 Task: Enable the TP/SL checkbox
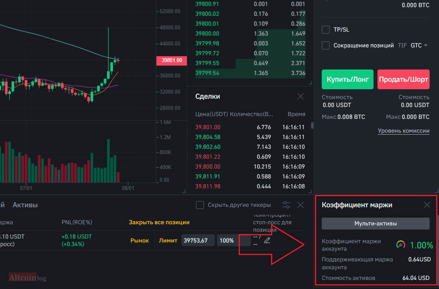point(326,29)
